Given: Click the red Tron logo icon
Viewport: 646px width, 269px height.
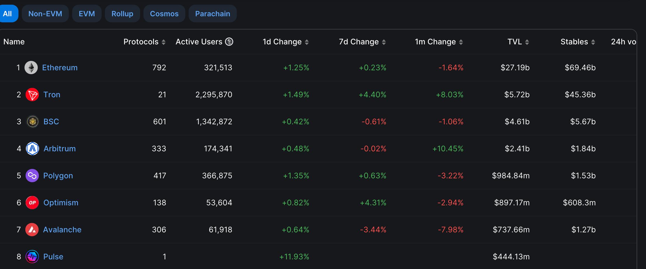Looking at the screenshot, I should (x=32, y=95).
